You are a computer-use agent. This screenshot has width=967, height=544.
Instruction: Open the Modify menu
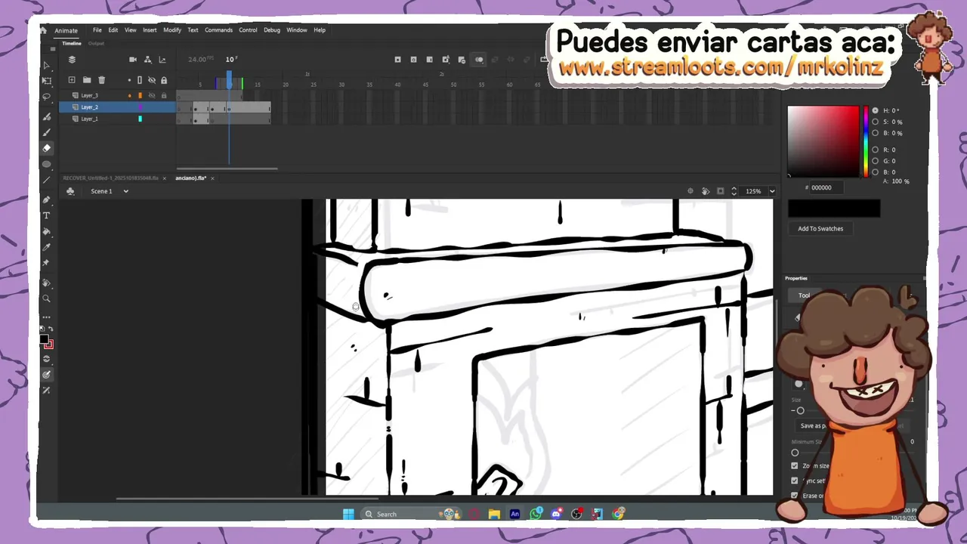(172, 30)
